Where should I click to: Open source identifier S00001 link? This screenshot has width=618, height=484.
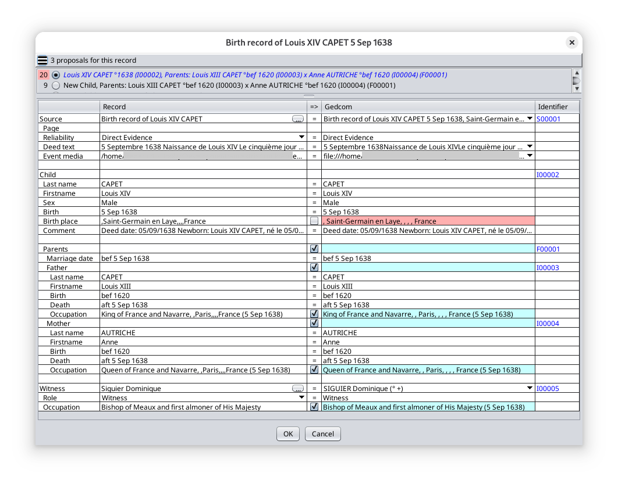point(548,119)
